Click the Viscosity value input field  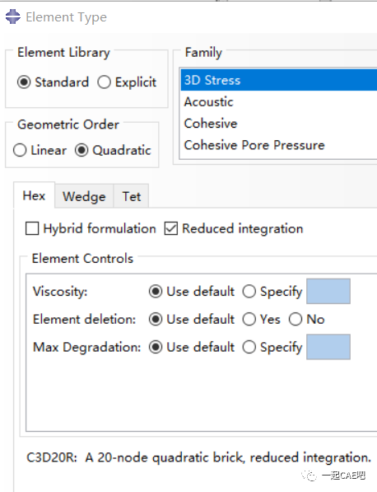328,292
